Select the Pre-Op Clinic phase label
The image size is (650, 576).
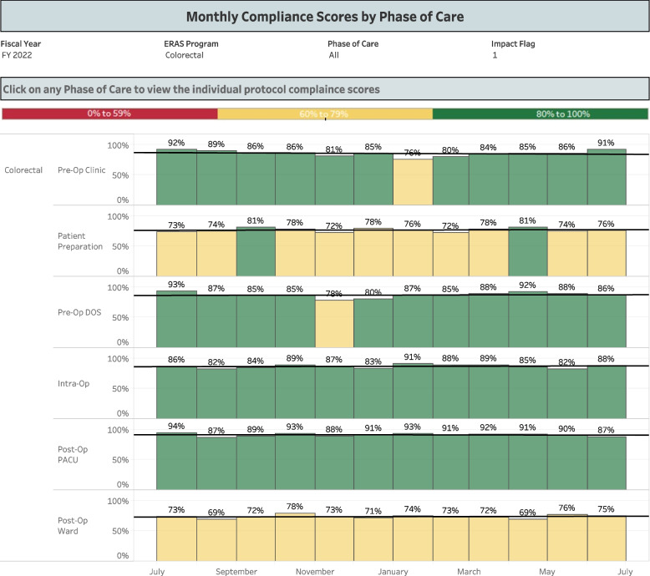click(x=81, y=169)
